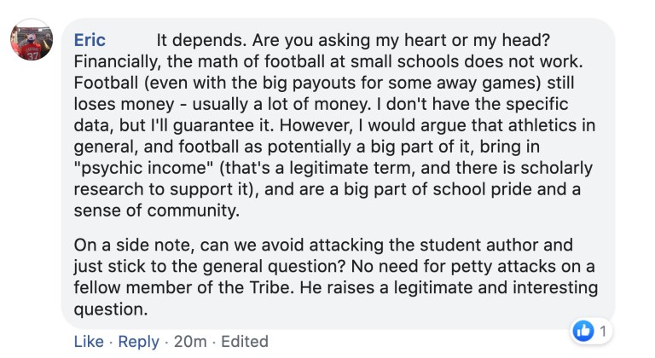Open Eric's profile picture avatar

click(x=32, y=39)
